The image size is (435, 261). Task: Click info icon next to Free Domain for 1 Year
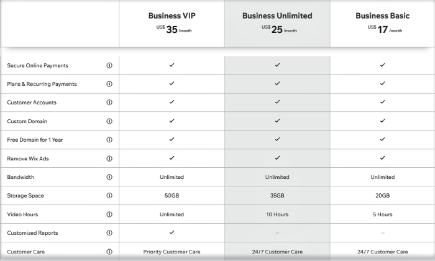coord(109,140)
